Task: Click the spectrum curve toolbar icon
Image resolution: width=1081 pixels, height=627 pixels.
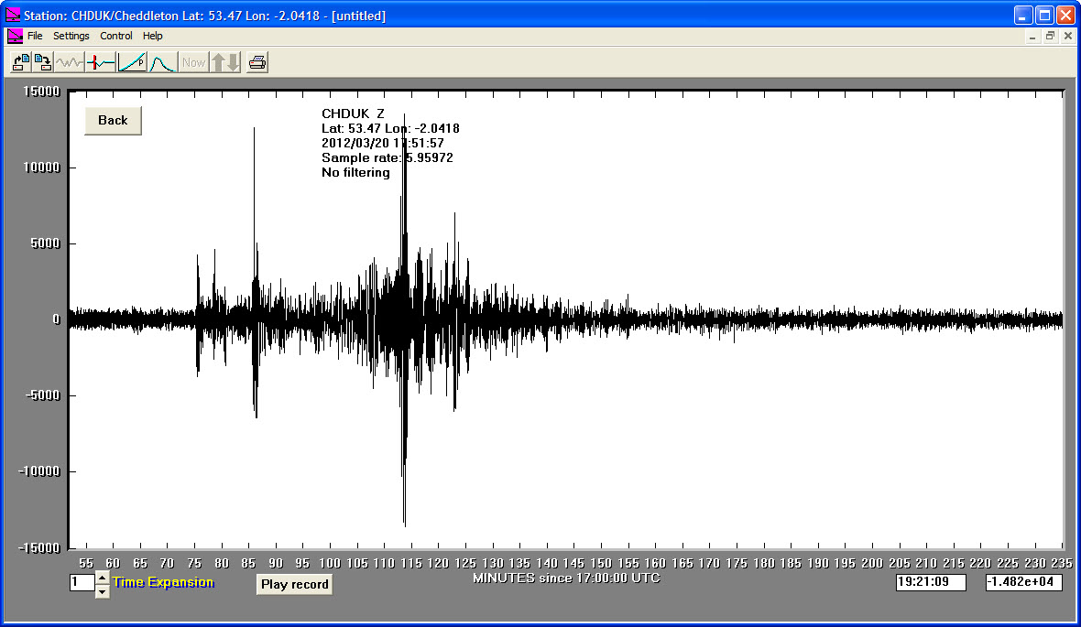Action: tap(163, 62)
